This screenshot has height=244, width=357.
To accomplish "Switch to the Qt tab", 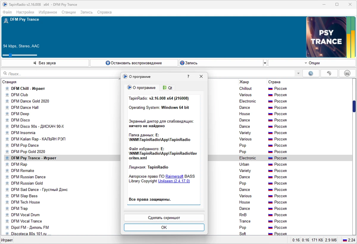I will pyautogui.click(x=167, y=88).
